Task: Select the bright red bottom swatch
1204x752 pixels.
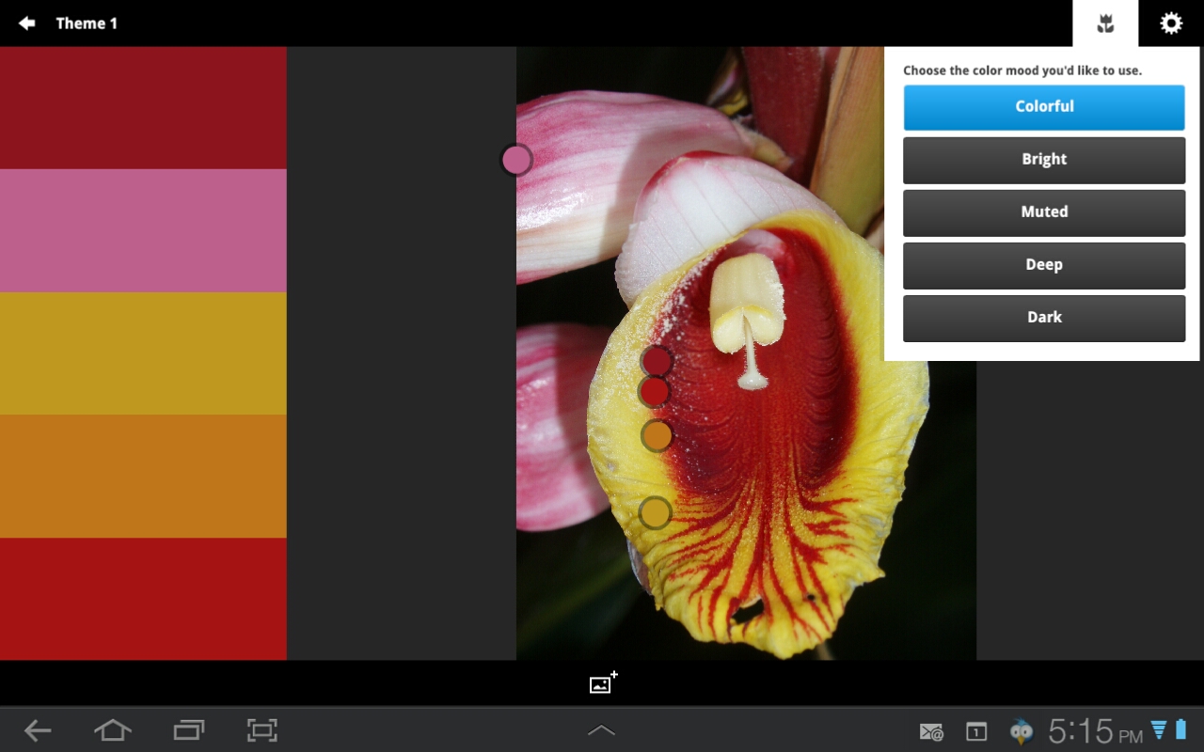Action: pos(143,599)
